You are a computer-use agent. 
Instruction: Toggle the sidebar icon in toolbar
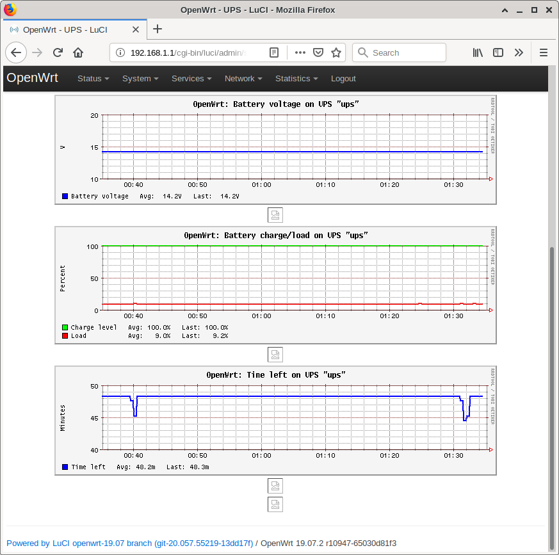[x=498, y=52]
